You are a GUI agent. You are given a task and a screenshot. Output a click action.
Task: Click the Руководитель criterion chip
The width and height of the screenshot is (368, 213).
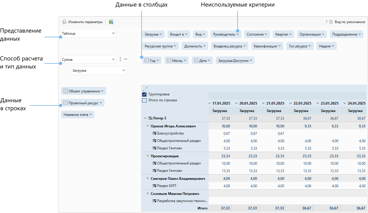(226, 34)
